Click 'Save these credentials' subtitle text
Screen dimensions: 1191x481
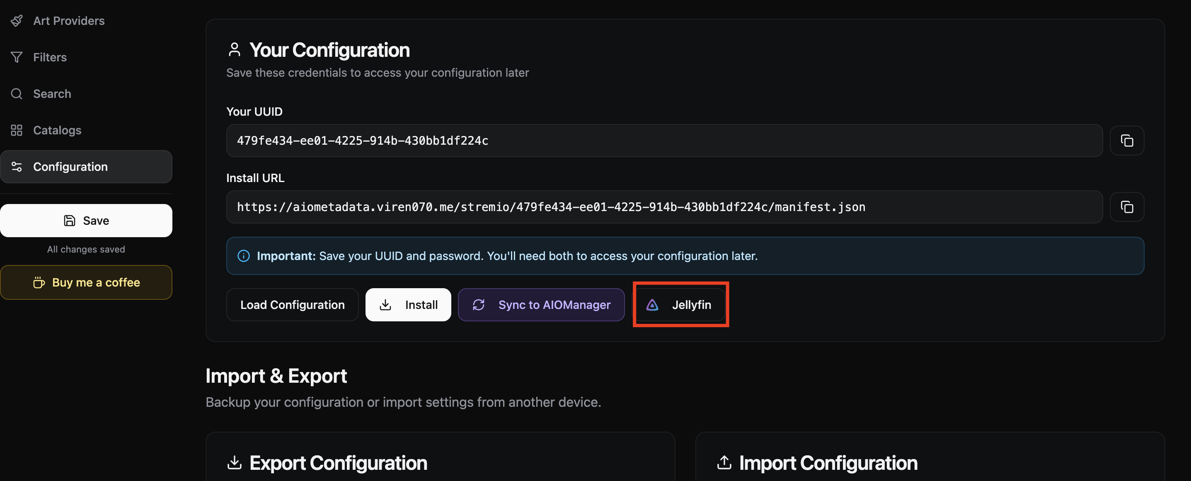point(377,73)
